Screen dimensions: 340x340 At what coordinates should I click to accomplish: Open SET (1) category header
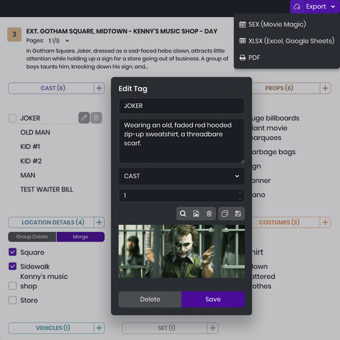(x=165, y=328)
